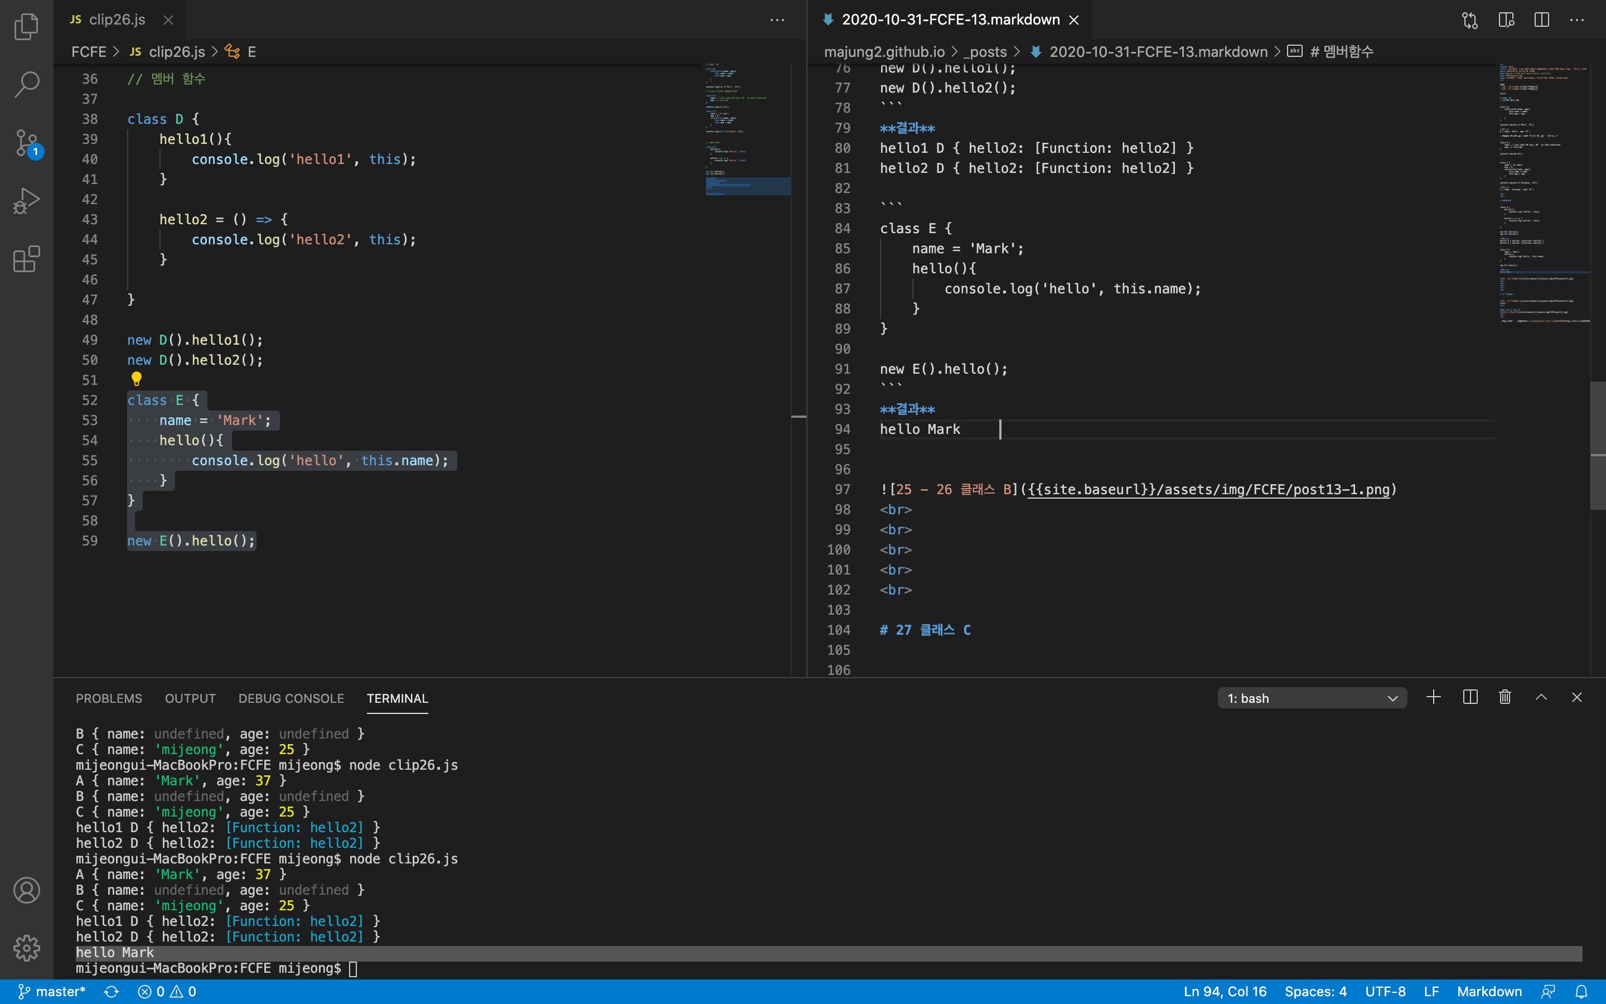
Task: Kill the terminal with trash icon
Action: 1505,697
